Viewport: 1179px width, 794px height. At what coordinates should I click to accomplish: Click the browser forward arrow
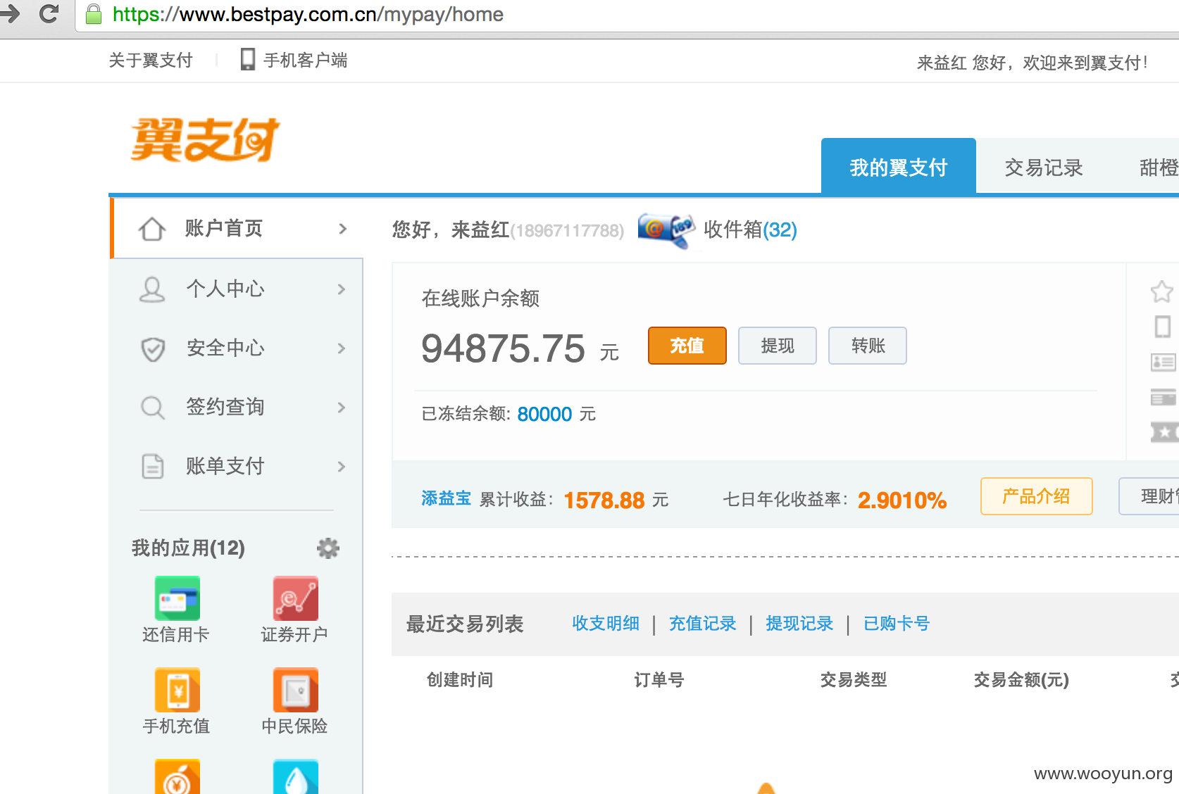[9, 13]
